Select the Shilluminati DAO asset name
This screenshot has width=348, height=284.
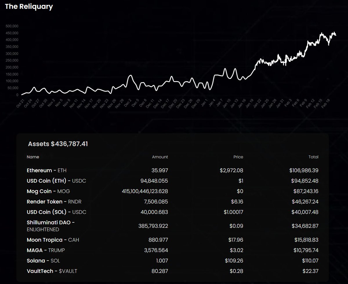coord(51,226)
